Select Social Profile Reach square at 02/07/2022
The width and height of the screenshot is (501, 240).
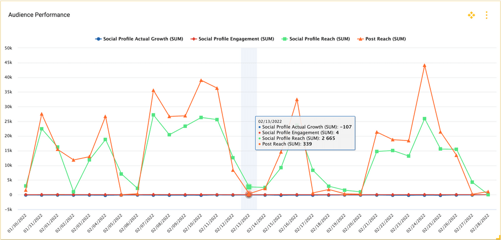(153, 115)
